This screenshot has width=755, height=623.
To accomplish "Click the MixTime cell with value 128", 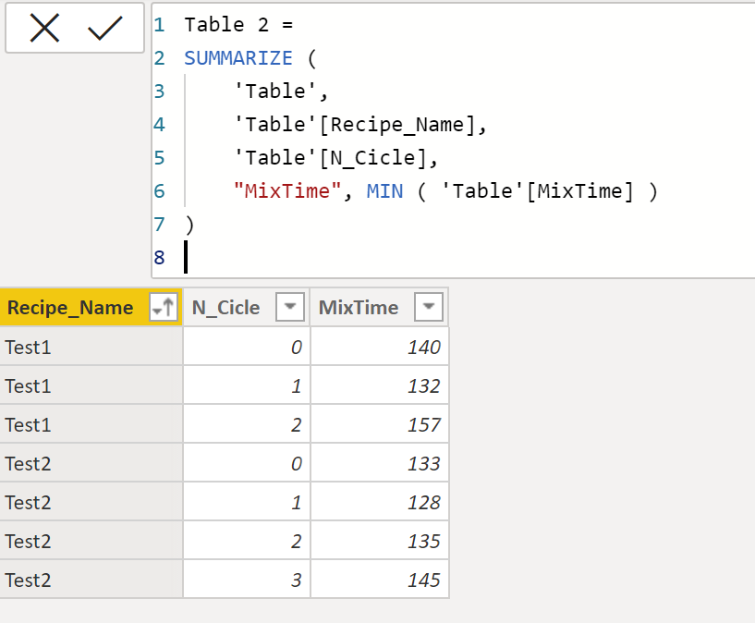I will [380, 502].
